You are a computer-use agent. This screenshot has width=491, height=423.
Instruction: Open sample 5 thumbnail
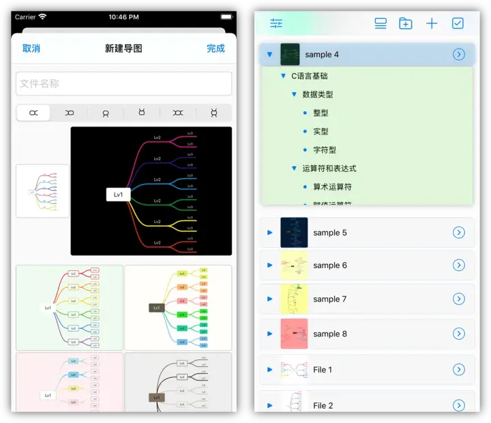pos(294,233)
